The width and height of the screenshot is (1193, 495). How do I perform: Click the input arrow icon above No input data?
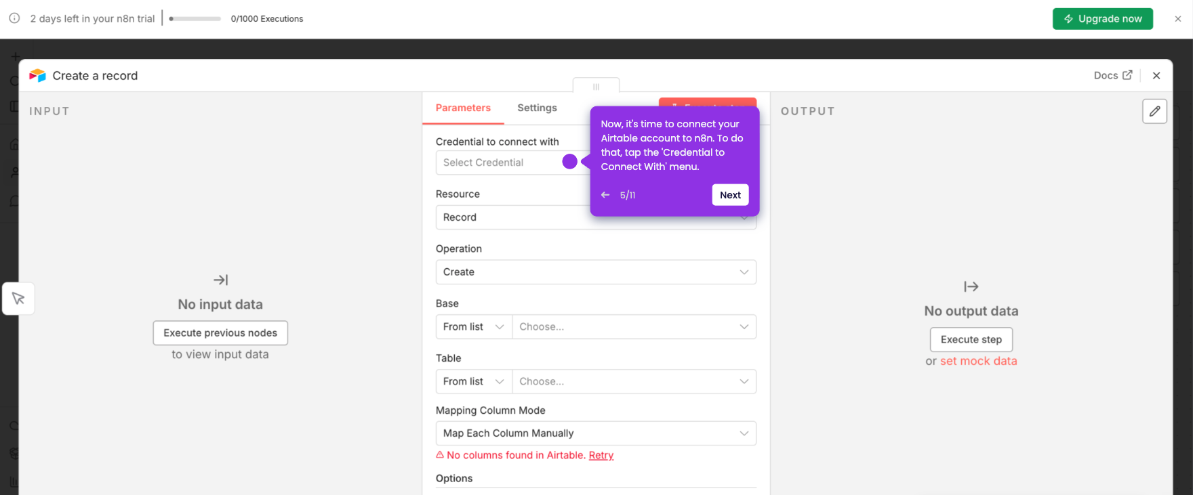click(x=220, y=280)
